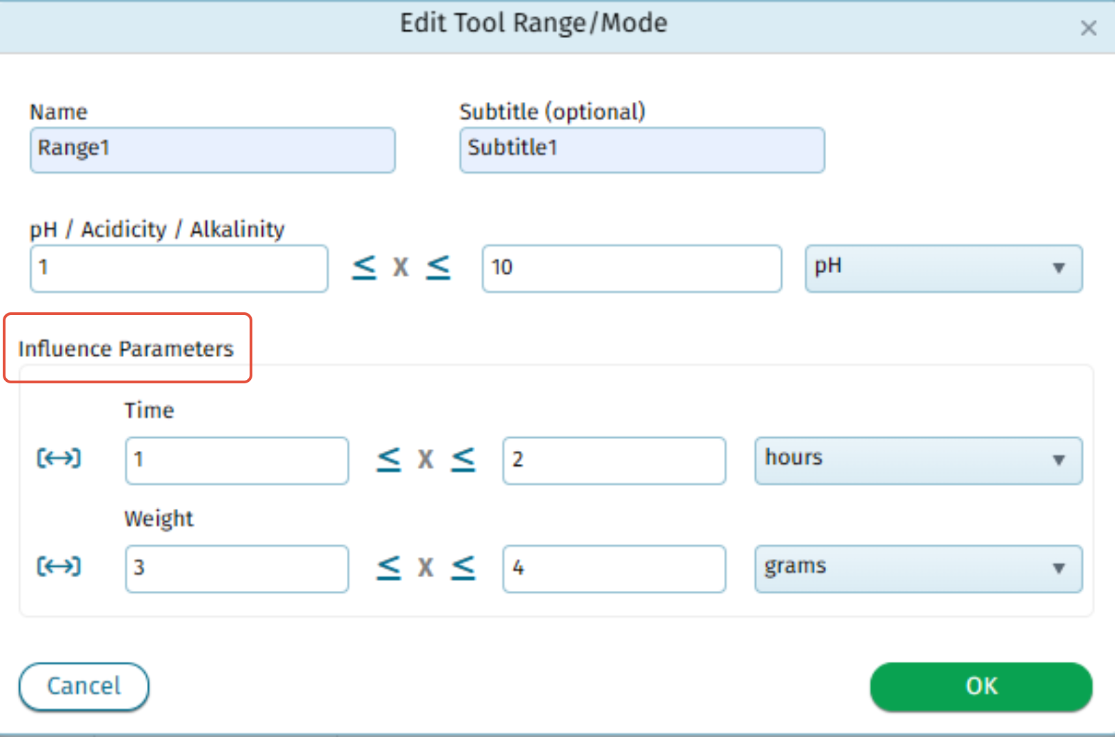Image resolution: width=1115 pixels, height=737 pixels.
Task: Click the Edit Tool Range/Mode title
Action: [x=534, y=23]
